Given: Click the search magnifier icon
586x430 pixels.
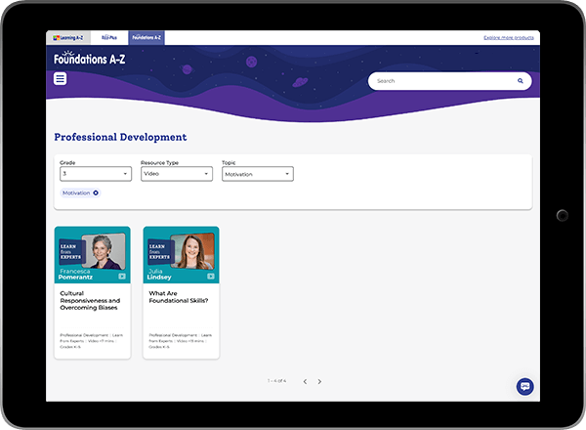Looking at the screenshot, I should [x=520, y=81].
